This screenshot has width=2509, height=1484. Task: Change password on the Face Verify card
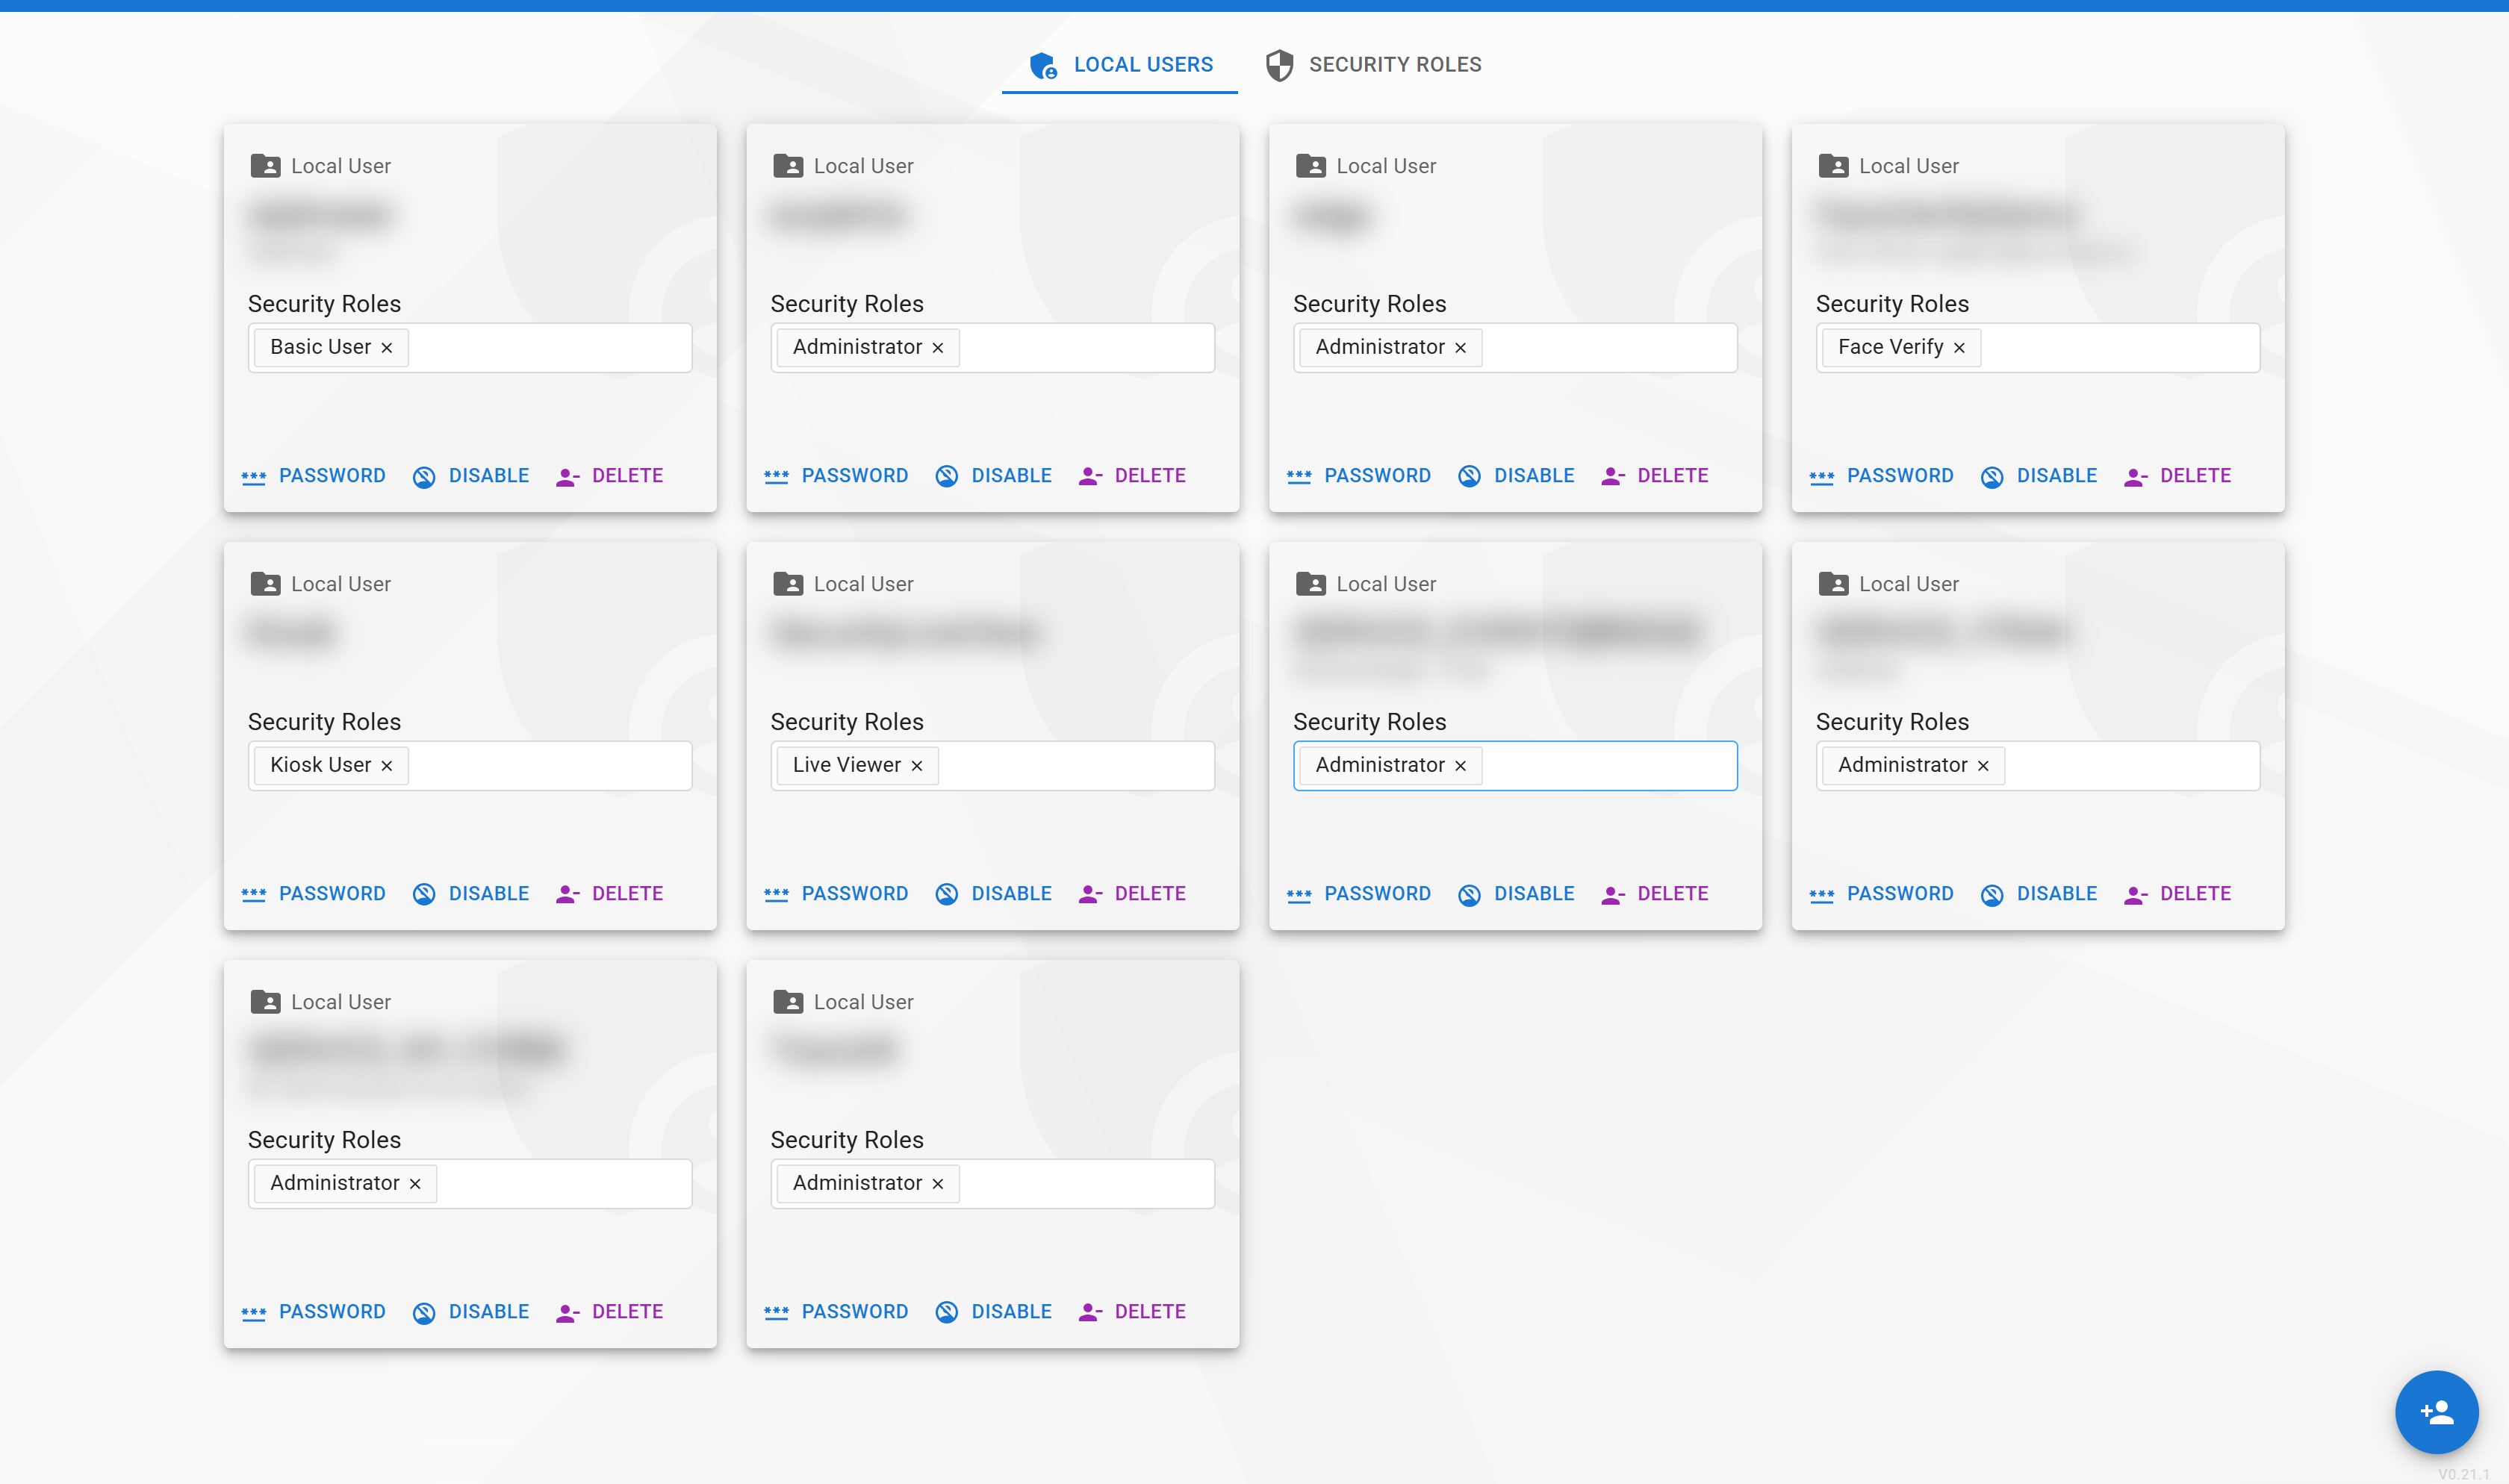[x=1882, y=476]
